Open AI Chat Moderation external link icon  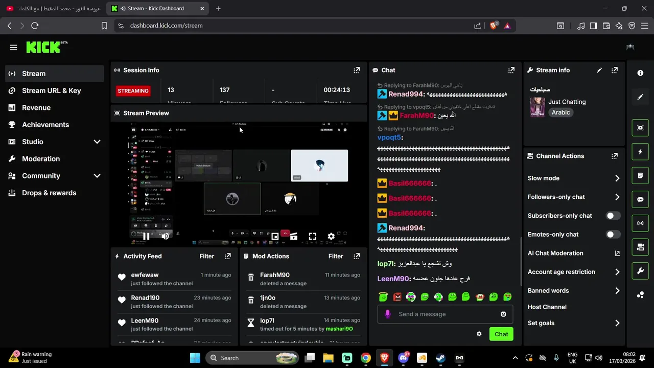click(x=617, y=253)
